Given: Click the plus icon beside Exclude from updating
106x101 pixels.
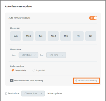Looking at the screenshot, I should (76, 81).
